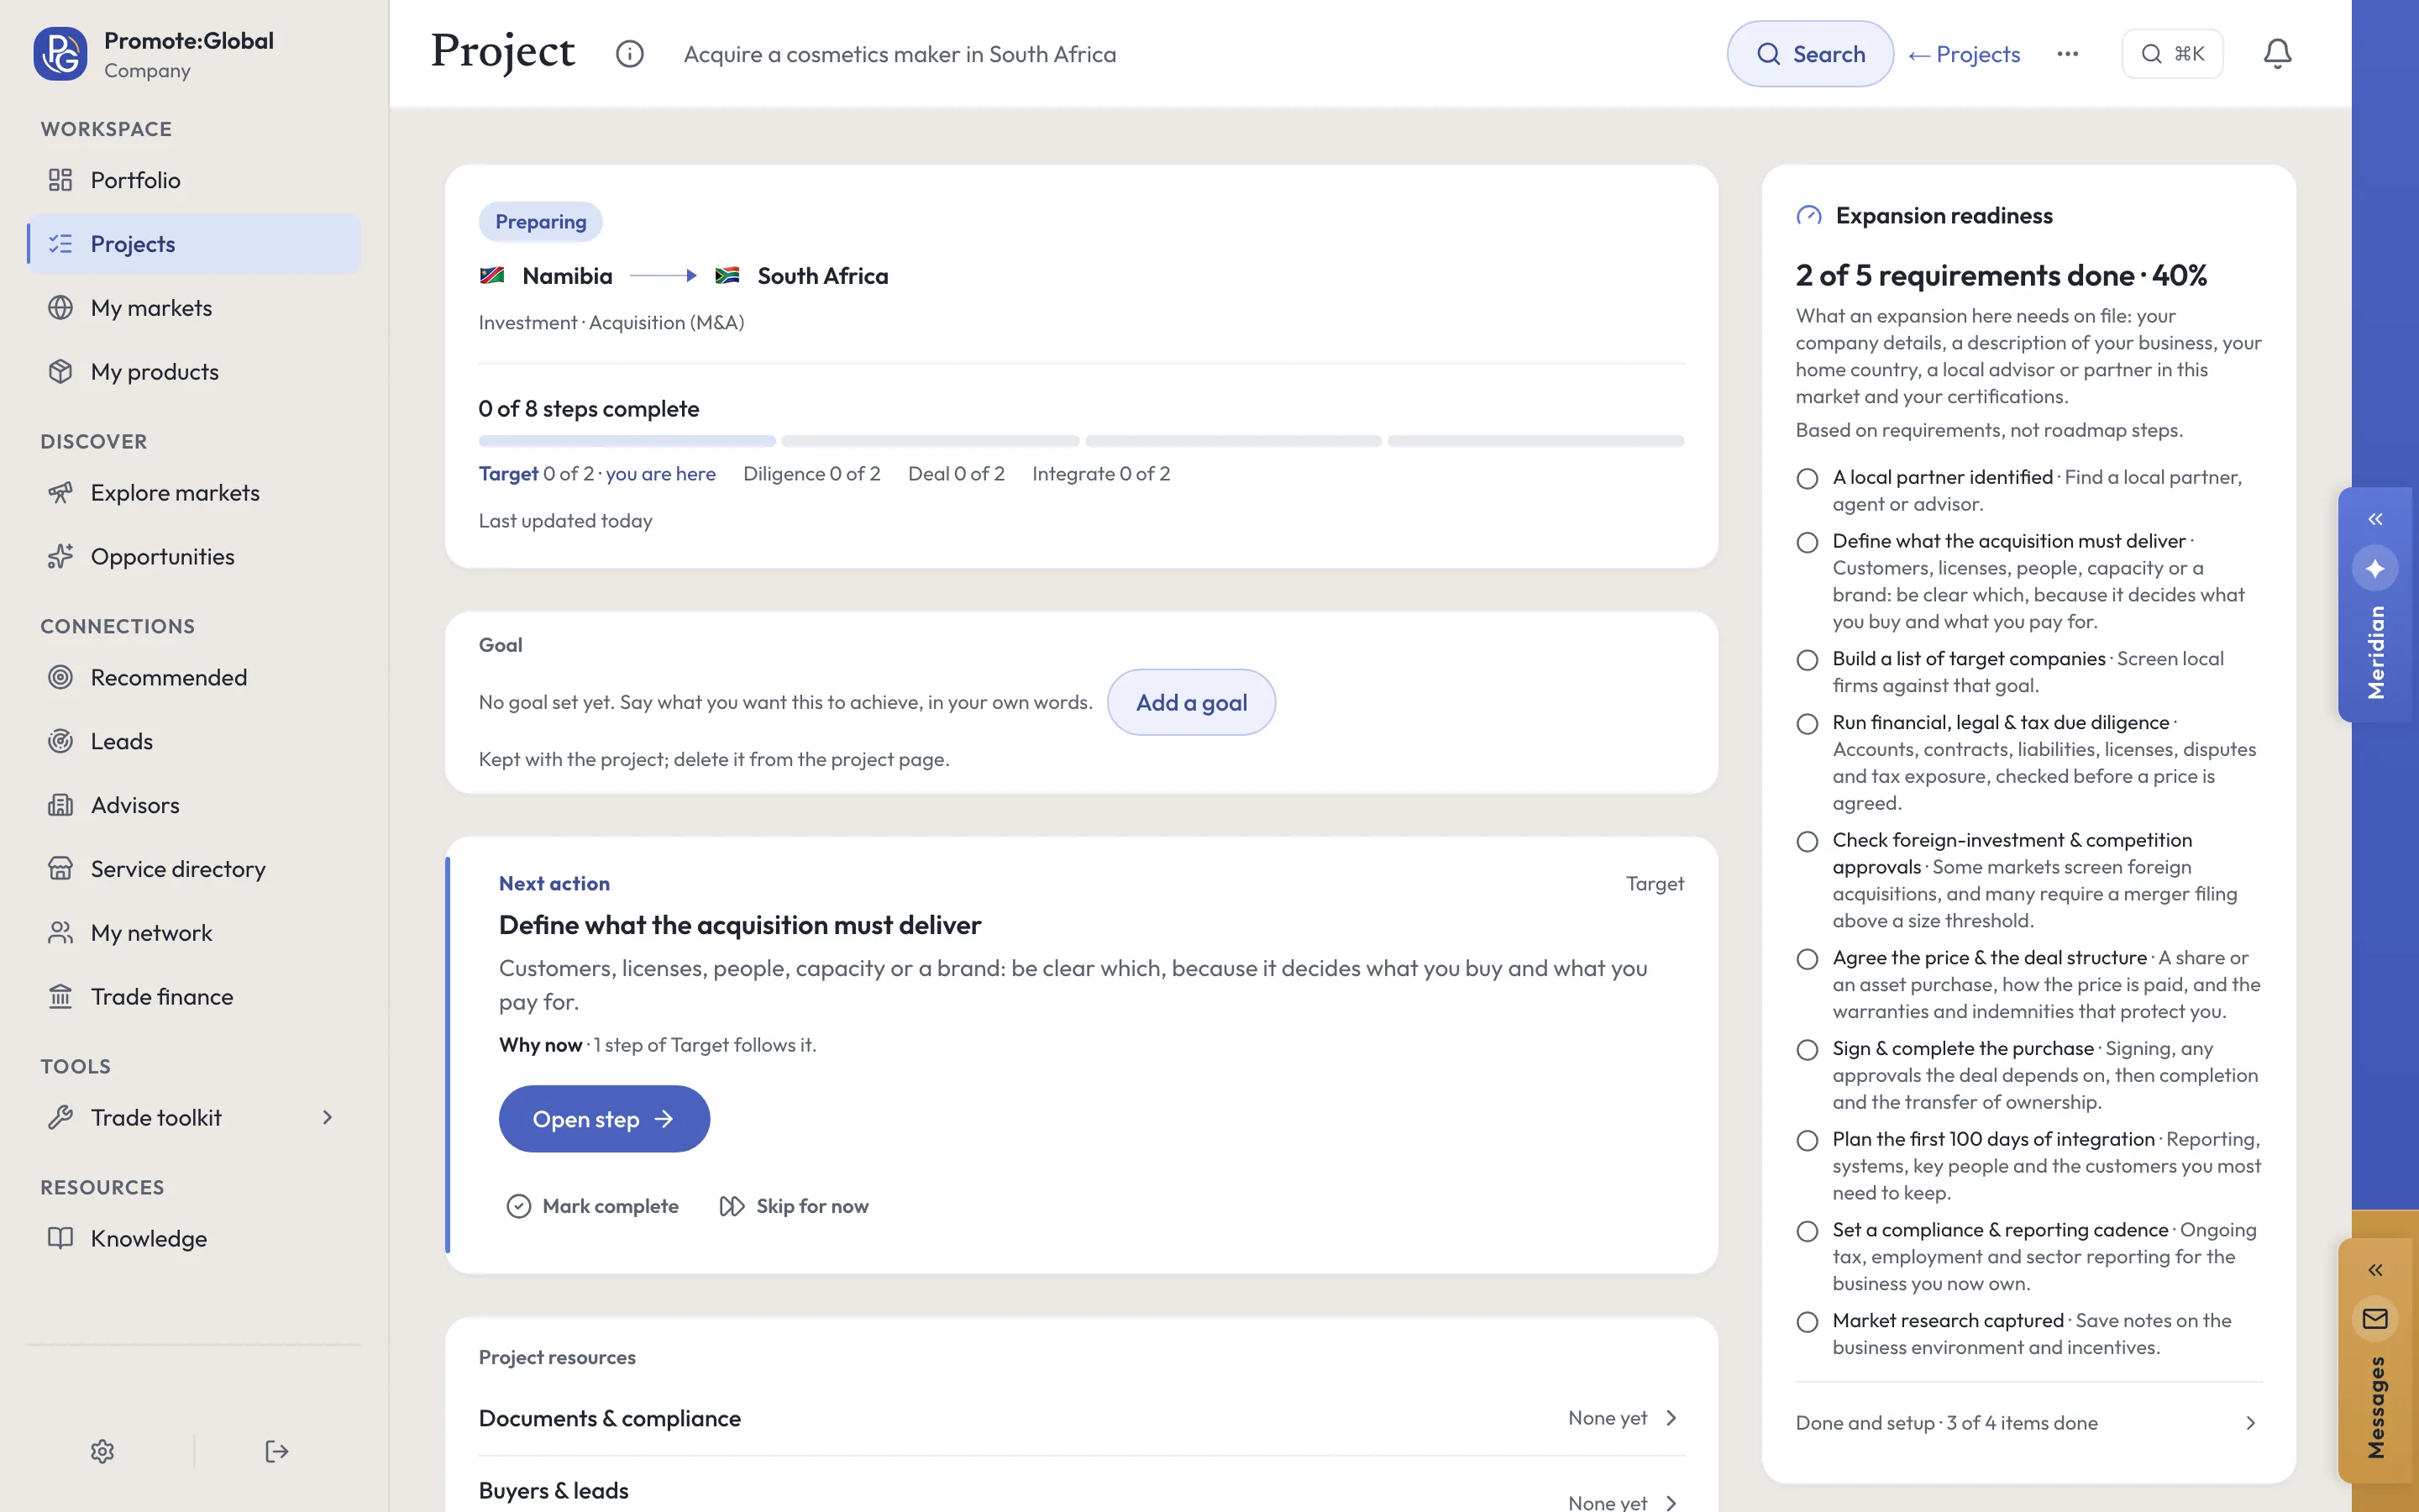Open Documents & compliance chevron

(x=1671, y=1419)
